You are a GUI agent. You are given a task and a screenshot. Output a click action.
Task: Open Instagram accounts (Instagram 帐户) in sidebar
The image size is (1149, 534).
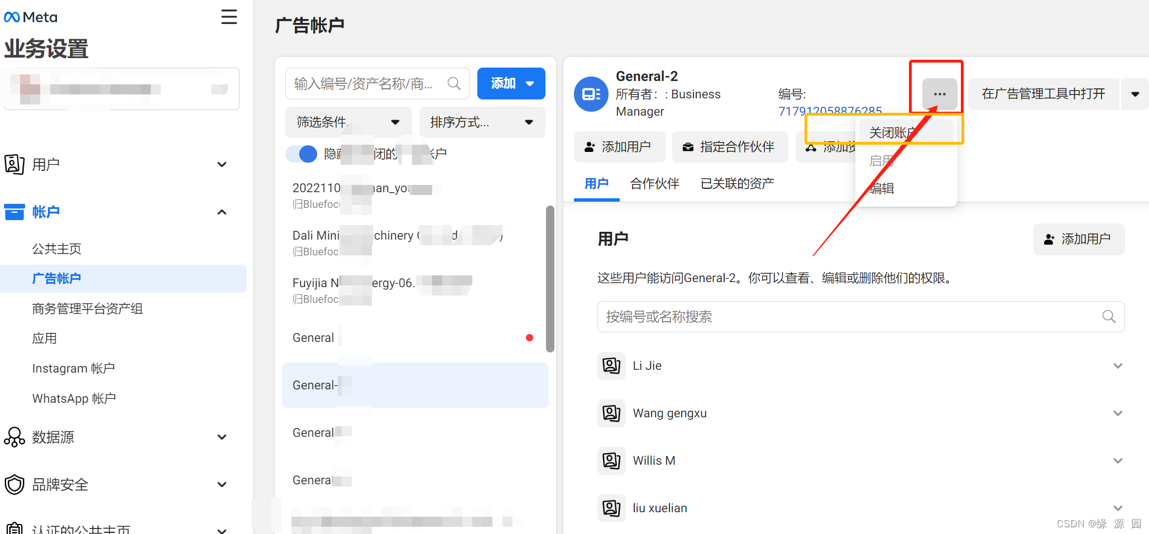(x=73, y=369)
